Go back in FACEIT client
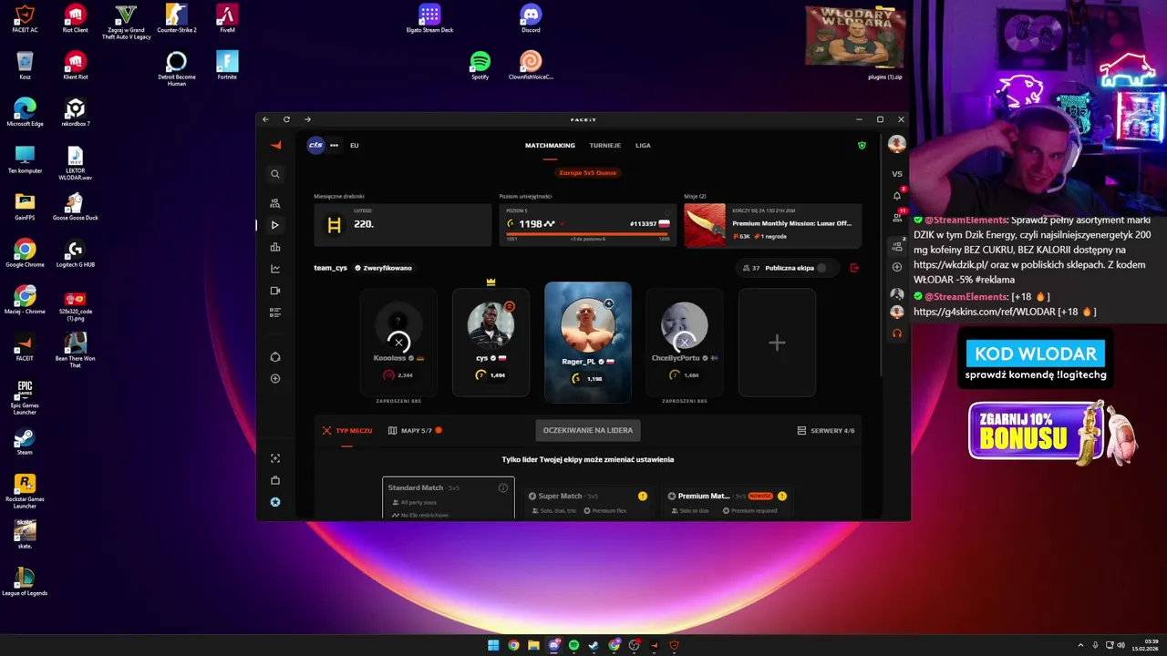Viewport: 1167px width, 656px height. pos(265,119)
